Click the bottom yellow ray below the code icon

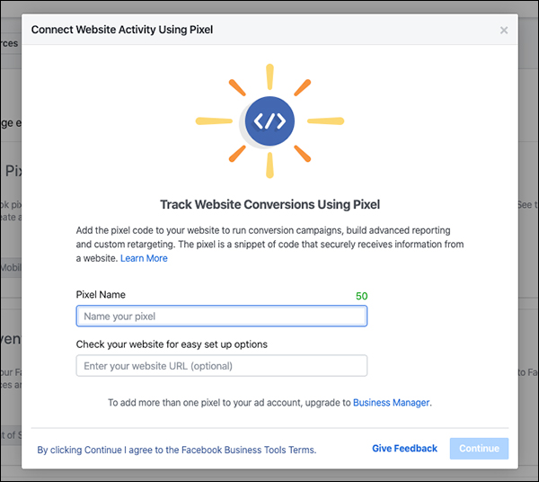click(269, 165)
